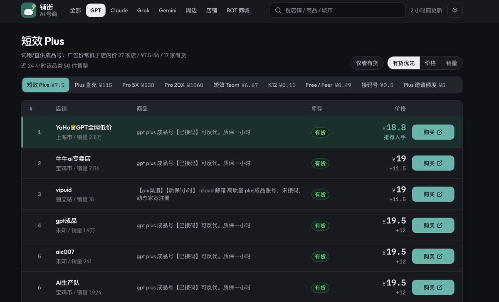The width and height of the screenshot is (499, 302).
Task: Open the Gemini category
Action: tap(168, 10)
